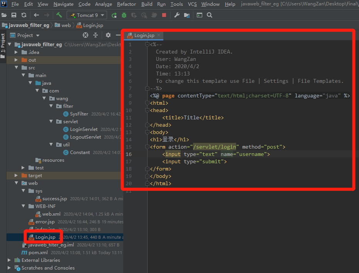Click the Back navigation arrow
Image resolution: width=359 pixels, height=273 pixels.
point(37,15)
